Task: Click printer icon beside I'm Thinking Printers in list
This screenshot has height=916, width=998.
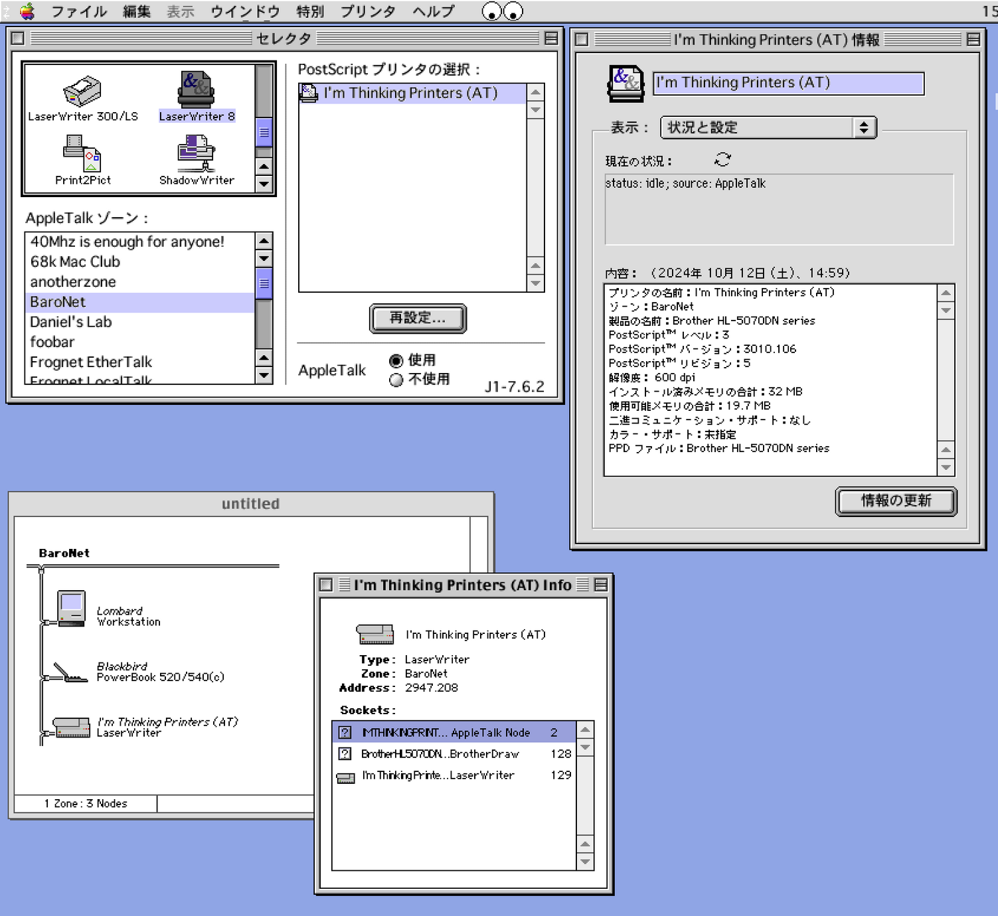Action: coord(309,93)
